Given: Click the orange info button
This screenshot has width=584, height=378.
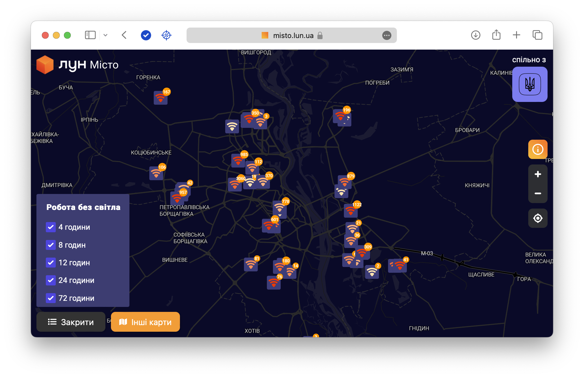Looking at the screenshot, I should pos(538,149).
